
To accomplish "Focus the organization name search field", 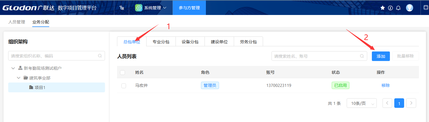I will coord(57,56).
